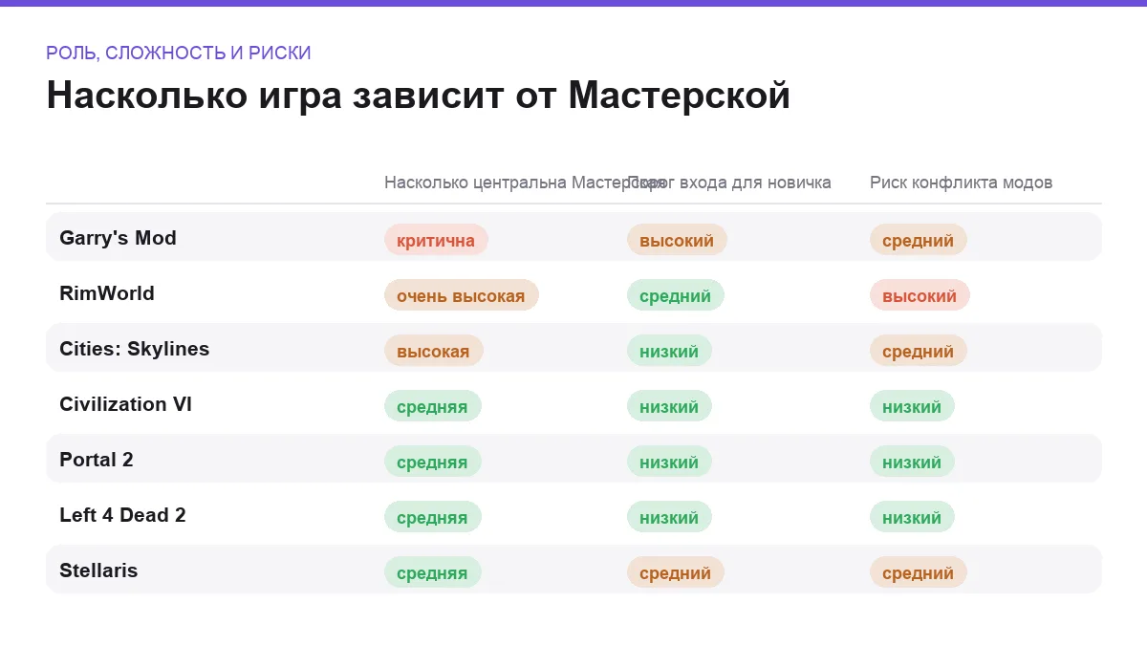Viewport: 1147px width, 646px height.
Task: Click Cities: Skylines 'низкий' badge
Action: pos(669,351)
